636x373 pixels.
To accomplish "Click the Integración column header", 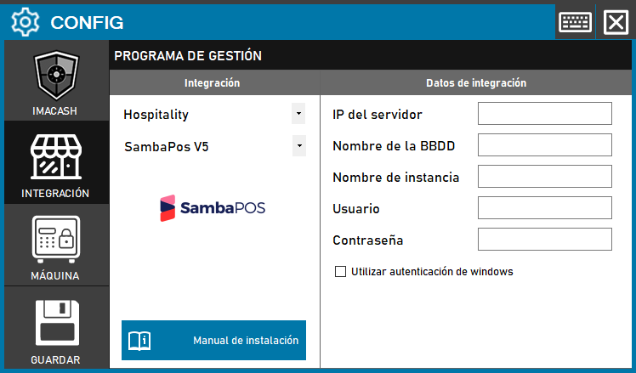I will tap(213, 83).
